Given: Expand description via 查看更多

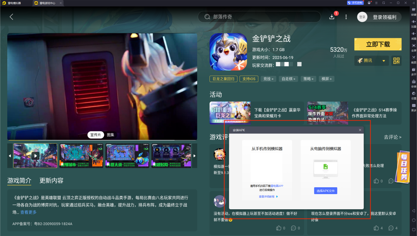Looking at the screenshot, I should (x=28, y=212).
